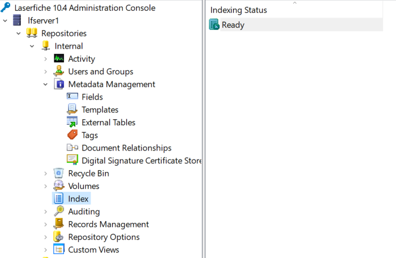Expand the Repository Options node
The image size is (396, 258).
[45, 237]
